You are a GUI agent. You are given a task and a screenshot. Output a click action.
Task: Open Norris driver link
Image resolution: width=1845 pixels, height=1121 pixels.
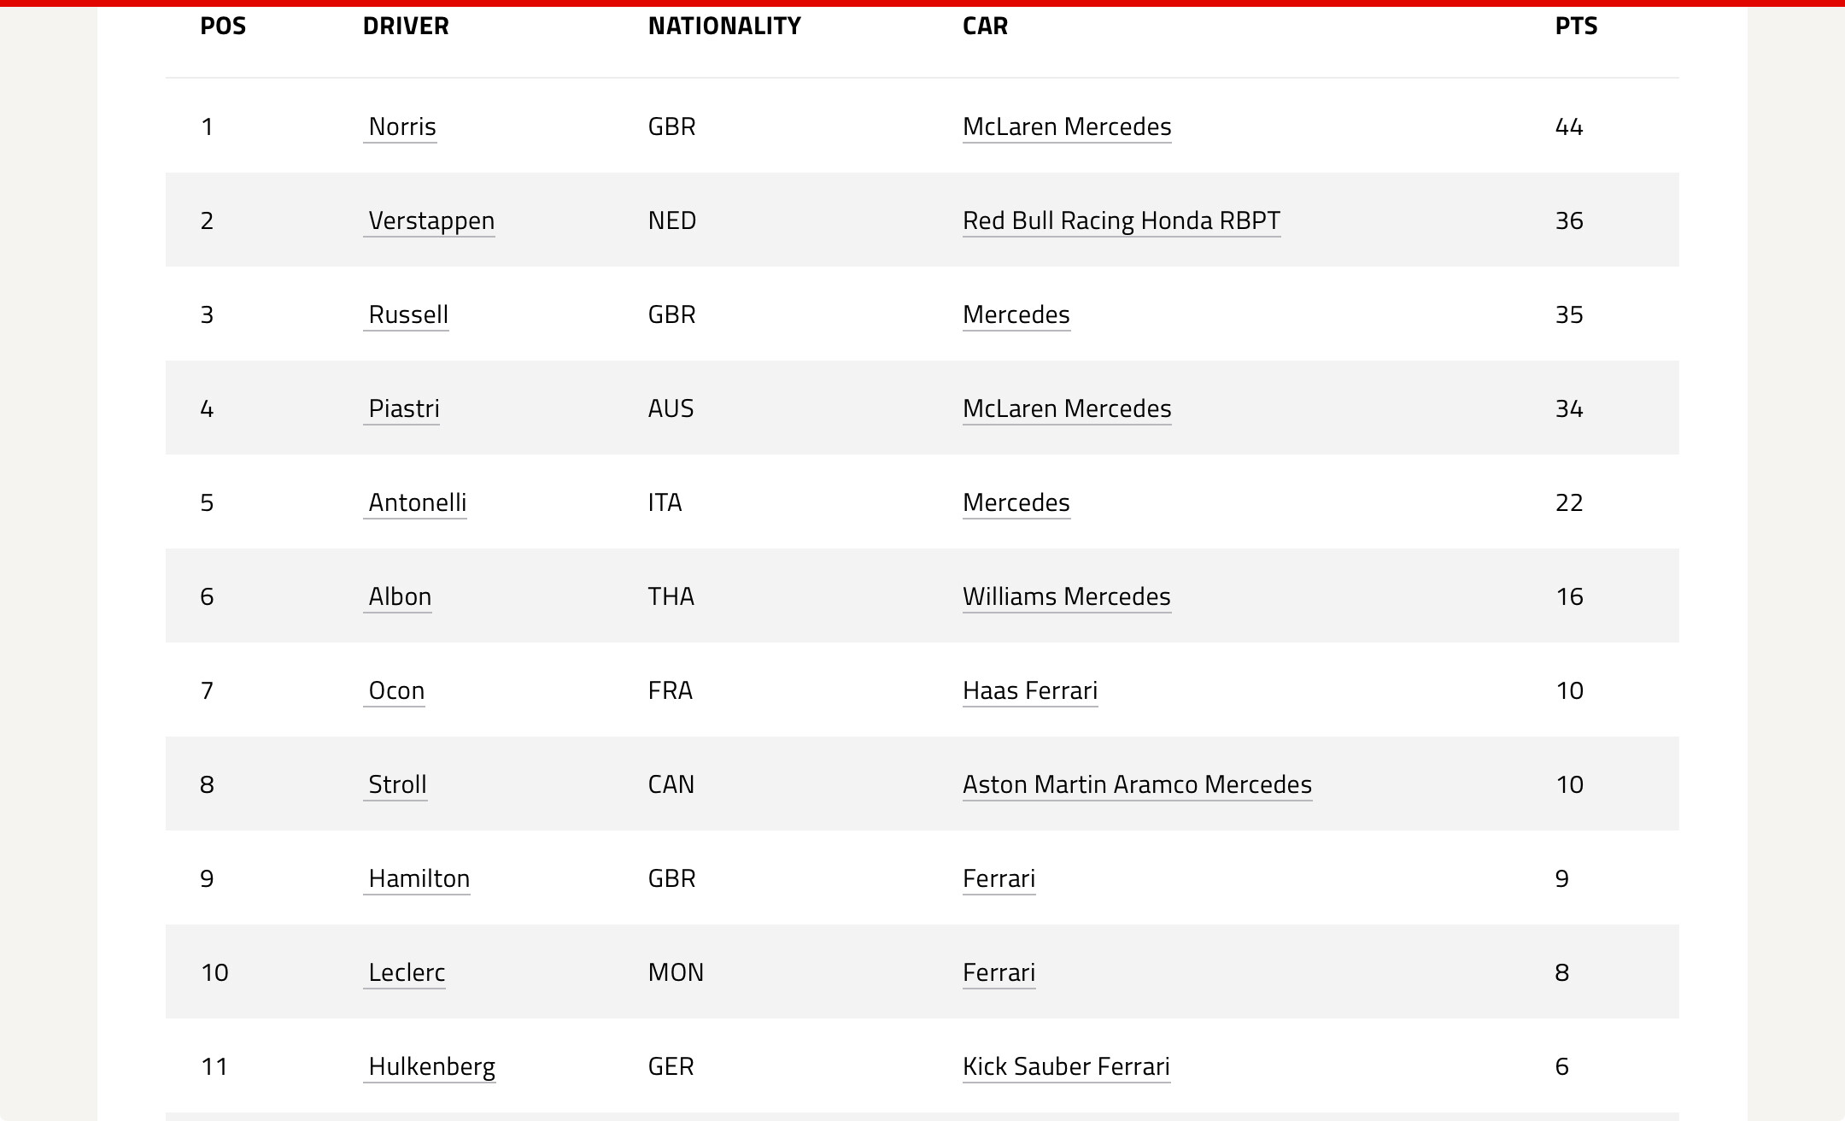tap(401, 126)
